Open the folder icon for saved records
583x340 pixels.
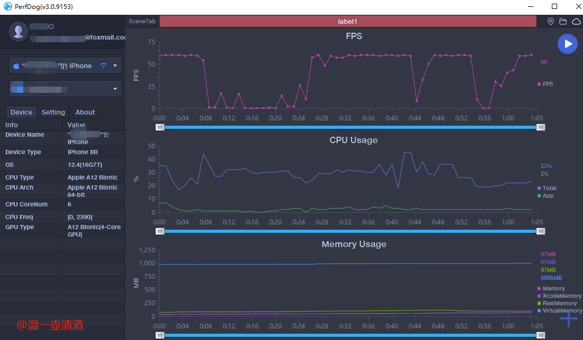563,22
